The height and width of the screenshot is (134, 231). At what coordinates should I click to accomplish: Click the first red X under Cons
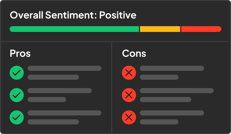pyautogui.click(x=129, y=73)
